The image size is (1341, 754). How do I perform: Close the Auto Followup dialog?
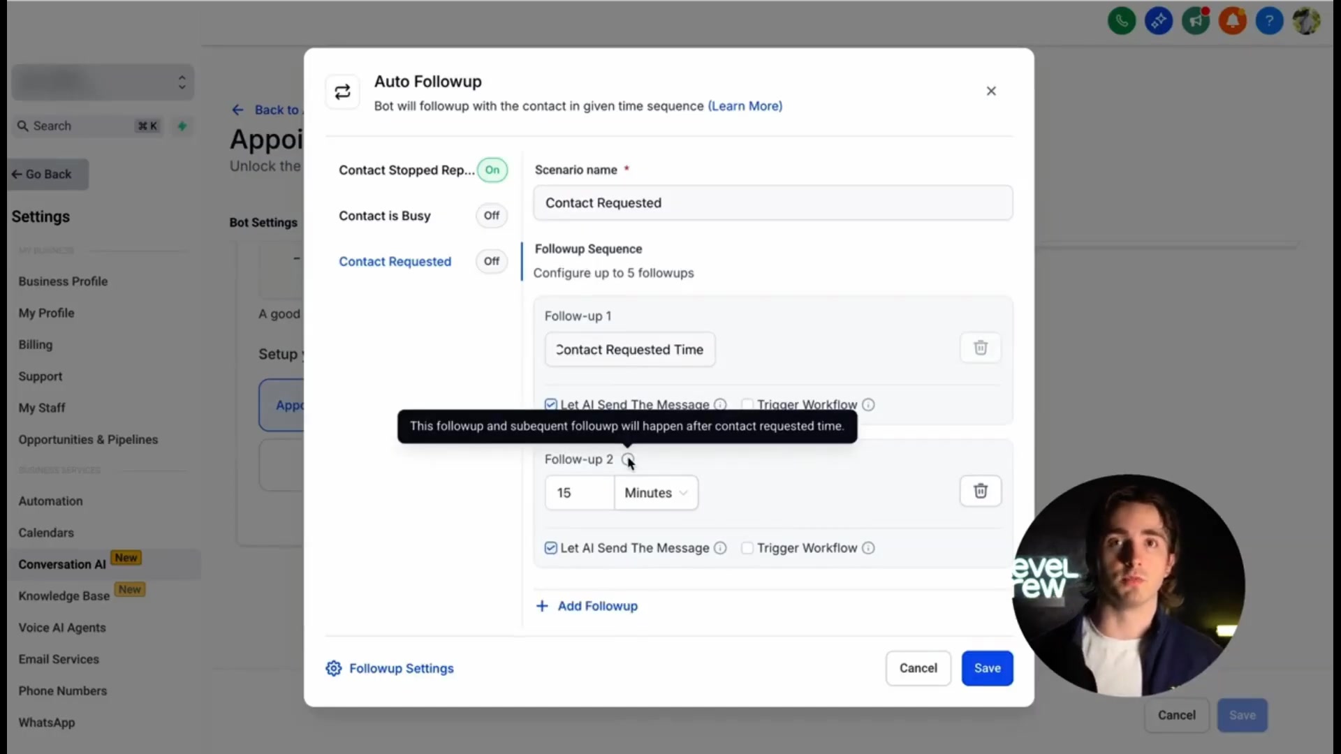point(991,91)
